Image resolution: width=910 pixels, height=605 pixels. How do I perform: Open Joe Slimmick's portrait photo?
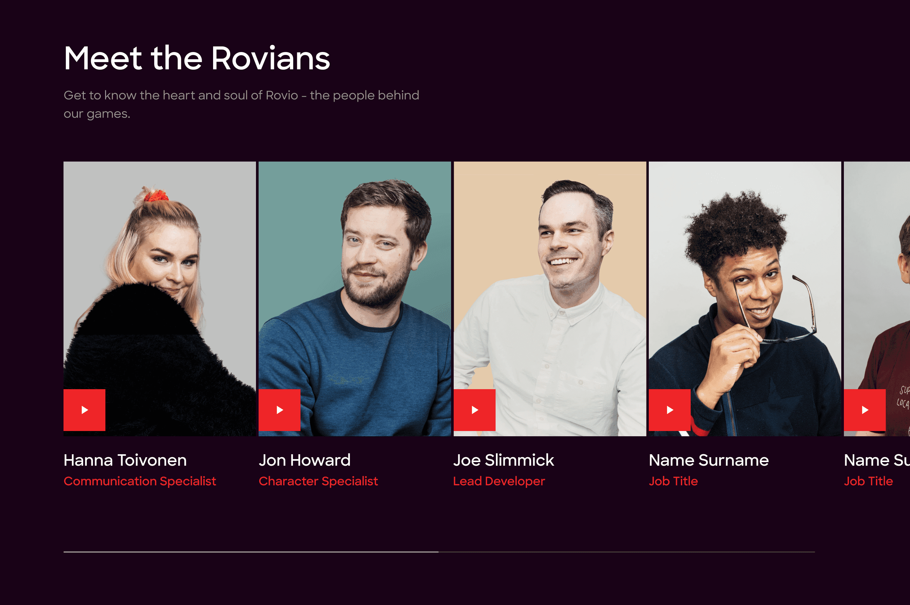tap(550, 299)
